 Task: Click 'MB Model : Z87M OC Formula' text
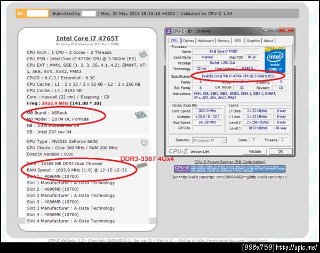point(58,119)
